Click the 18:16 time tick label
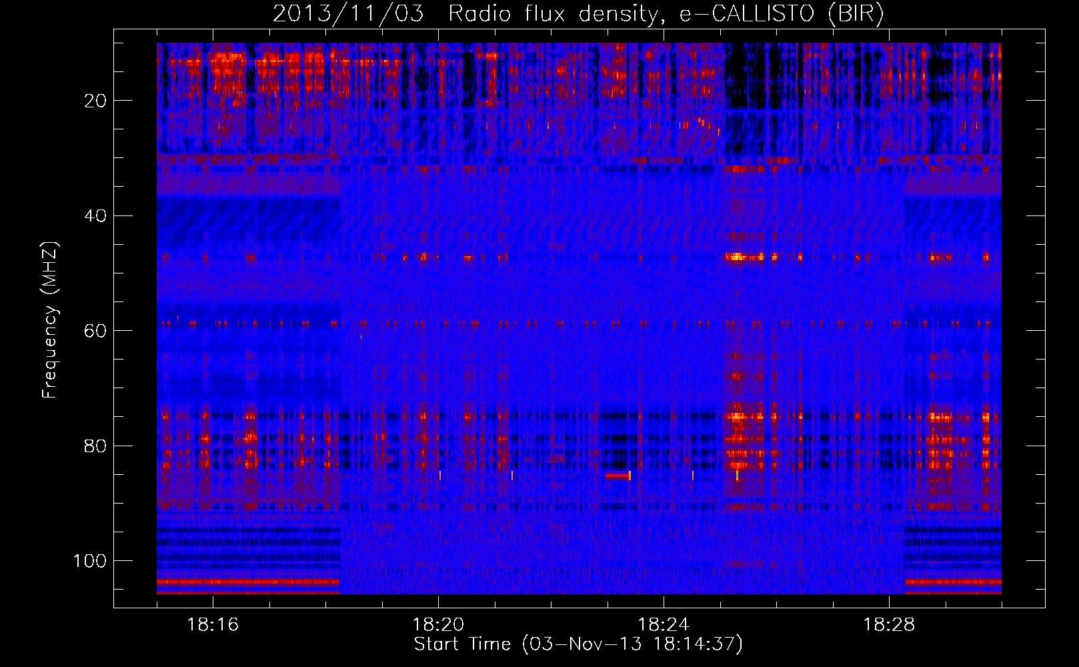Image resolution: width=1079 pixels, height=667 pixels. click(213, 625)
